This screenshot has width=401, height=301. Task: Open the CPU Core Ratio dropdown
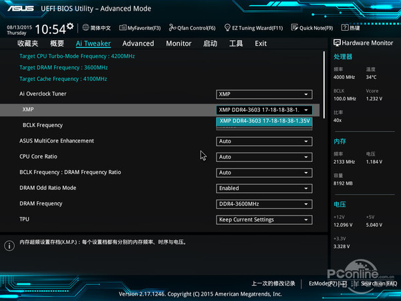pyautogui.click(x=264, y=157)
